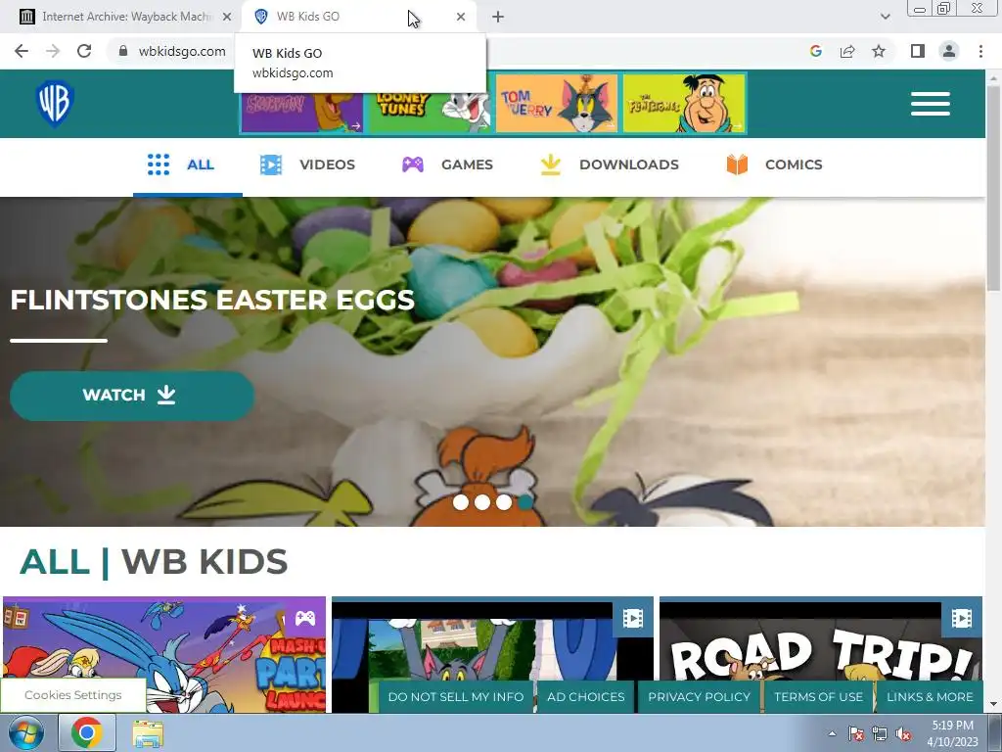
Task: Close the WB Kids GO tab
Action: pos(461,17)
